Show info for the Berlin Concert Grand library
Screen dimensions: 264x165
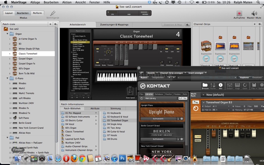[178, 139]
